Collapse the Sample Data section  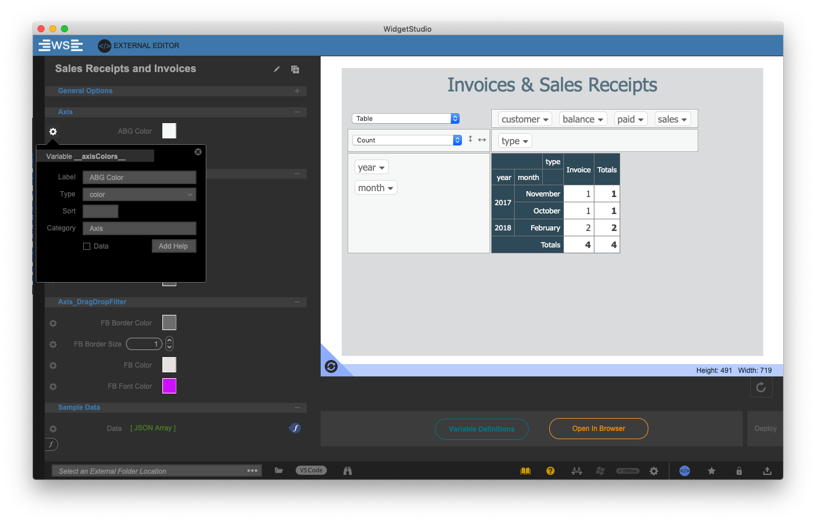(x=297, y=407)
